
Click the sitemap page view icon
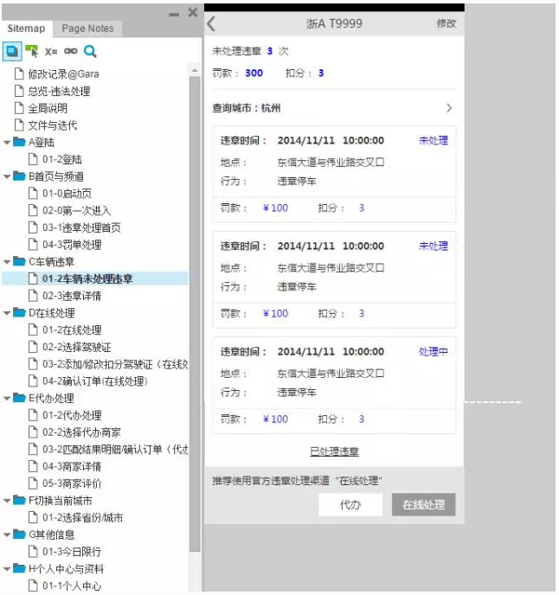coord(12,51)
